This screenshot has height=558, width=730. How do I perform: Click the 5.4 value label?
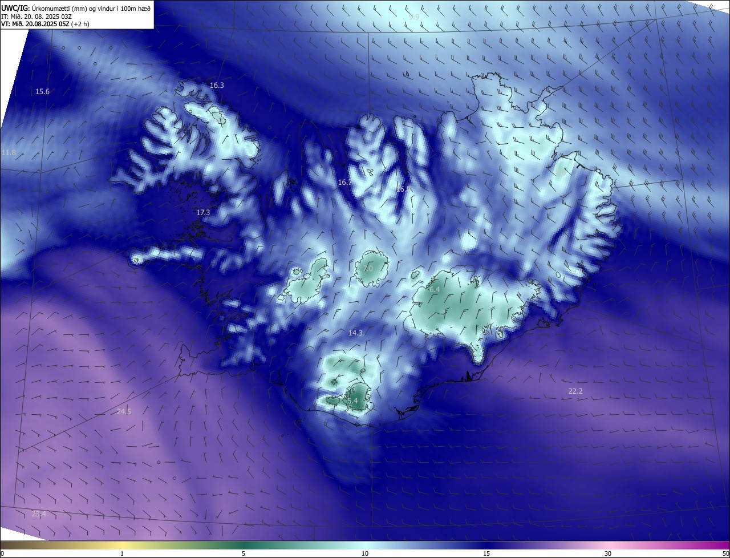[x=352, y=401]
